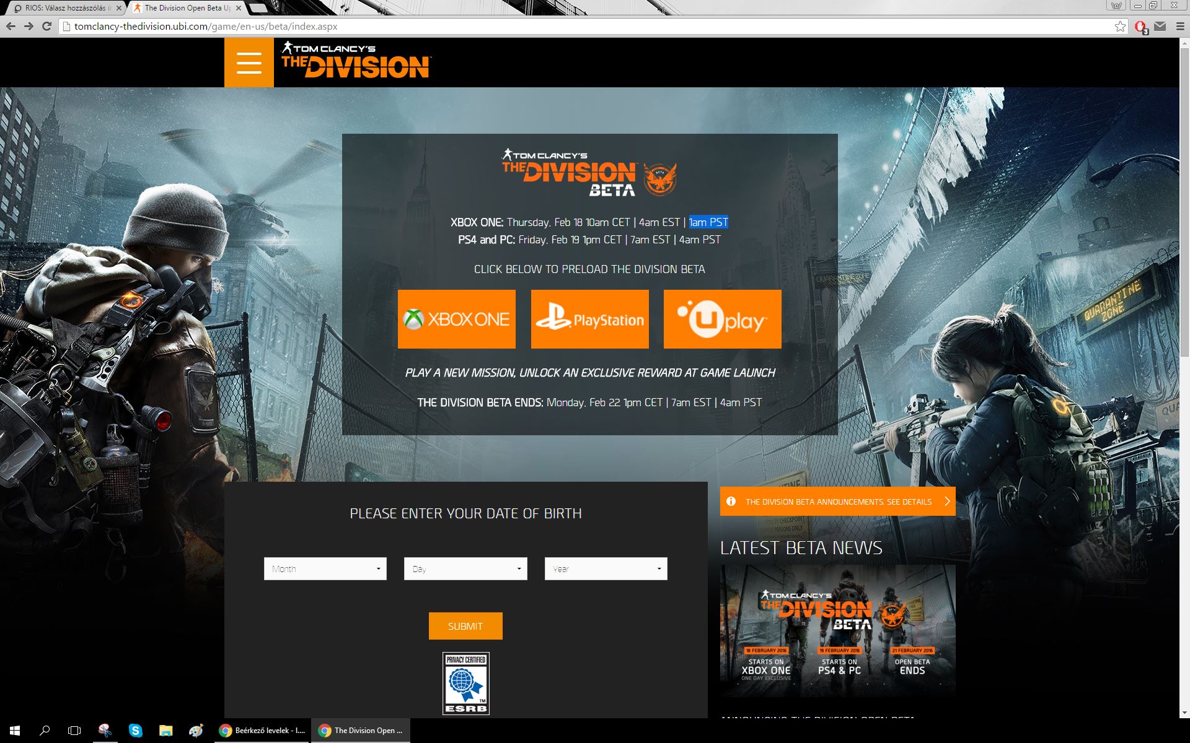Click highlighted "1am PST" text

click(708, 222)
